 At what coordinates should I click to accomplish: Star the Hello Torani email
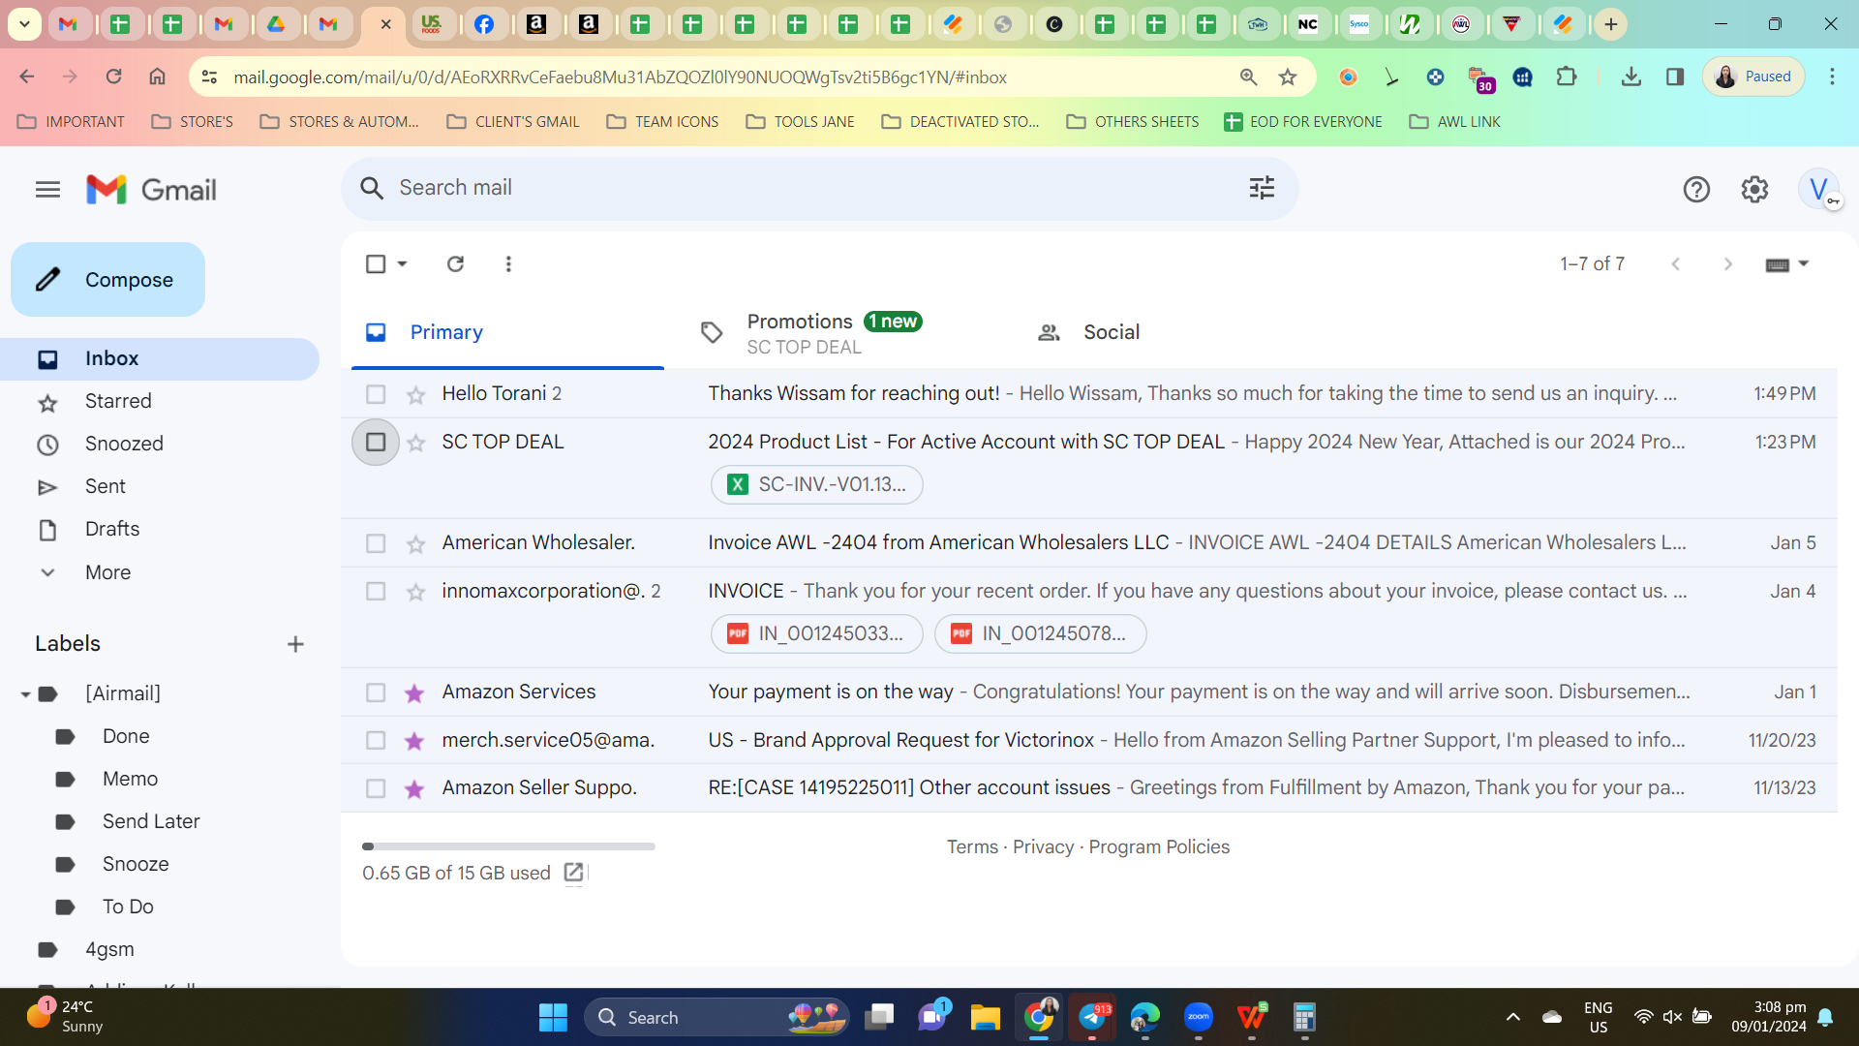point(415,394)
